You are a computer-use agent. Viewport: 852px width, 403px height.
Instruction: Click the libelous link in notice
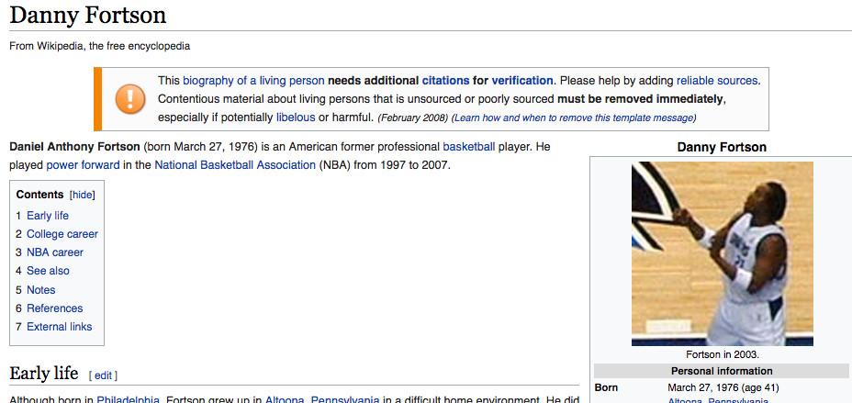[x=295, y=118]
